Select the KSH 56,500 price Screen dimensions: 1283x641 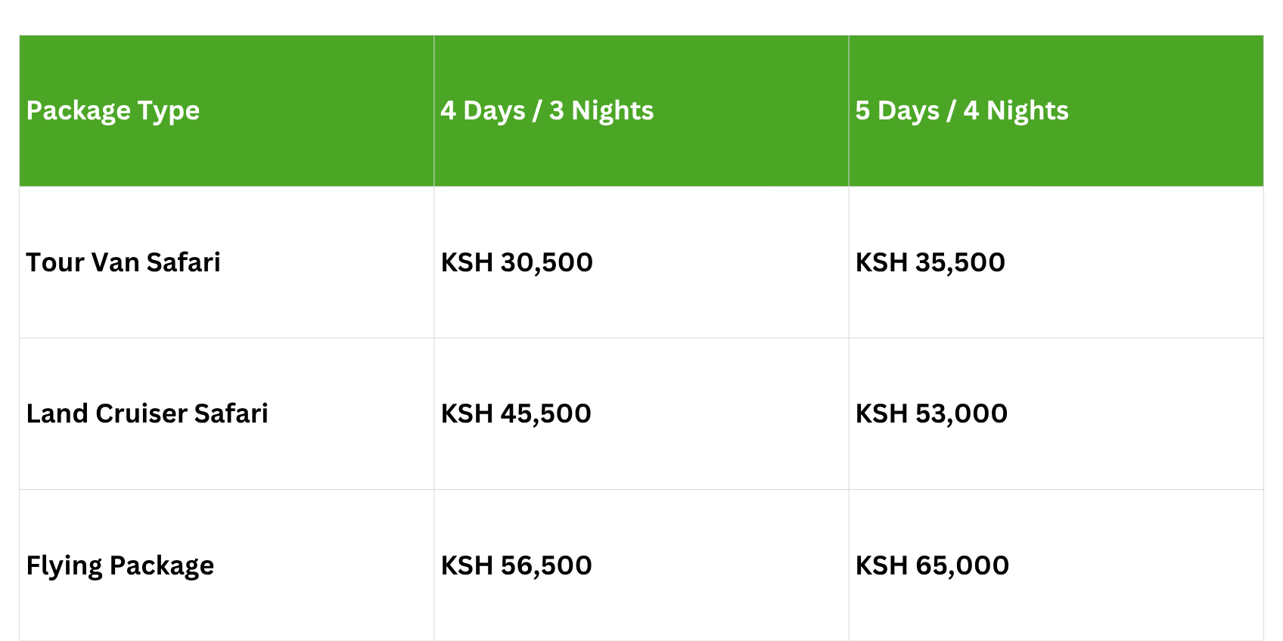[x=516, y=565]
